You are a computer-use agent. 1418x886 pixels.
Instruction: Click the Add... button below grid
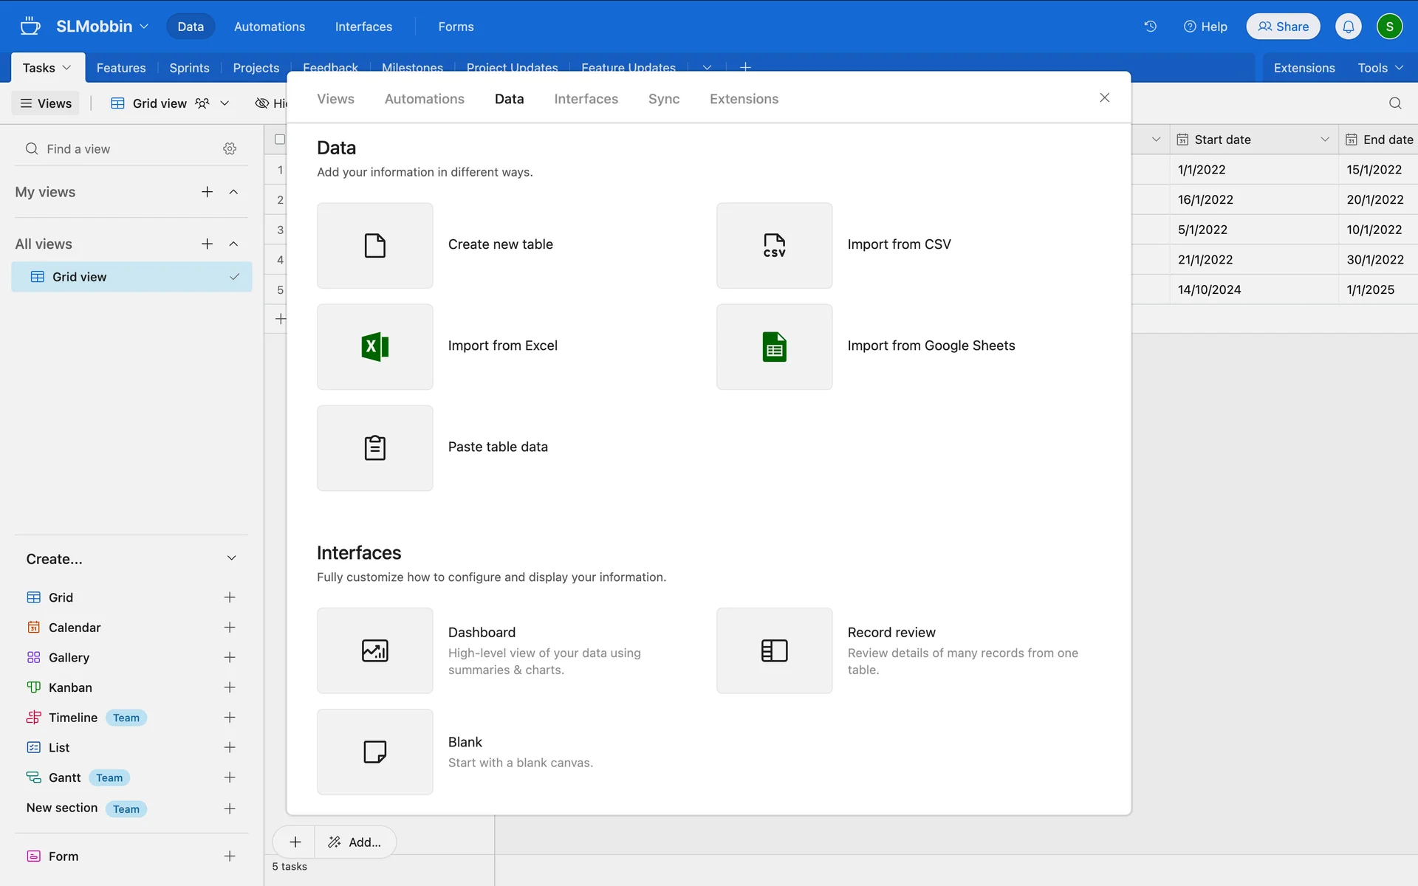pyautogui.click(x=355, y=842)
